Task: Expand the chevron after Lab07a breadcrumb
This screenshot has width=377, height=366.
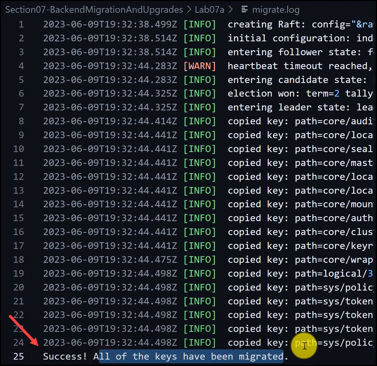Action: tap(230, 9)
